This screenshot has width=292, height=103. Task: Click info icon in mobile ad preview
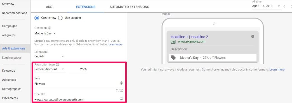[x=253, y=36]
